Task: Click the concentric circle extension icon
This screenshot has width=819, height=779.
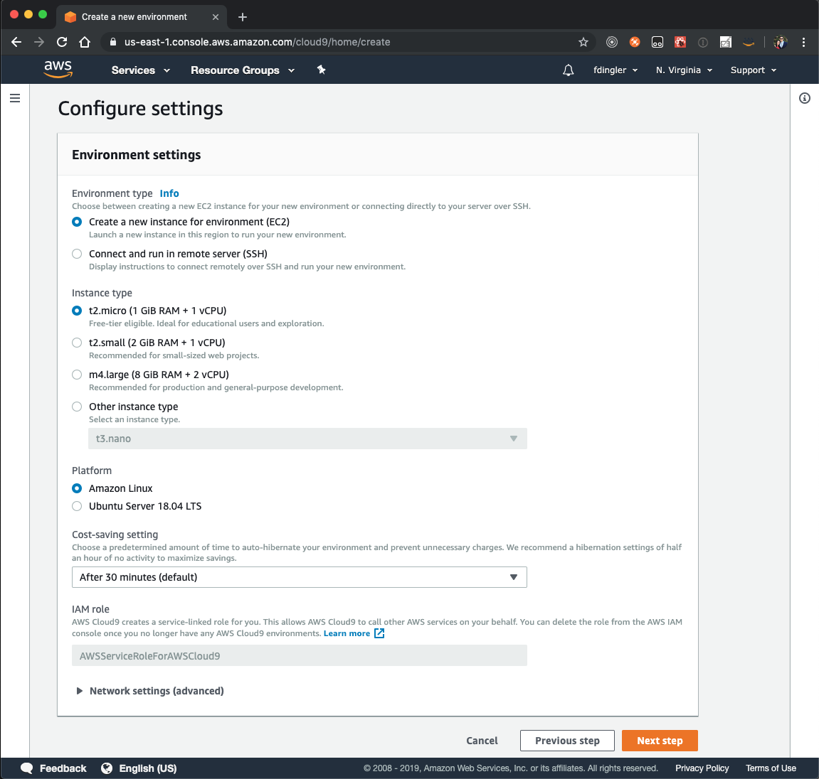Action: click(612, 42)
